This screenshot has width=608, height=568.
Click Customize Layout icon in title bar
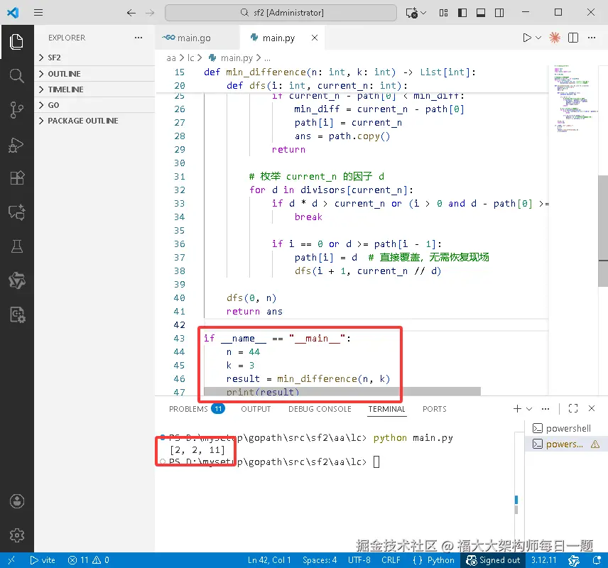(x=444, y=13)
